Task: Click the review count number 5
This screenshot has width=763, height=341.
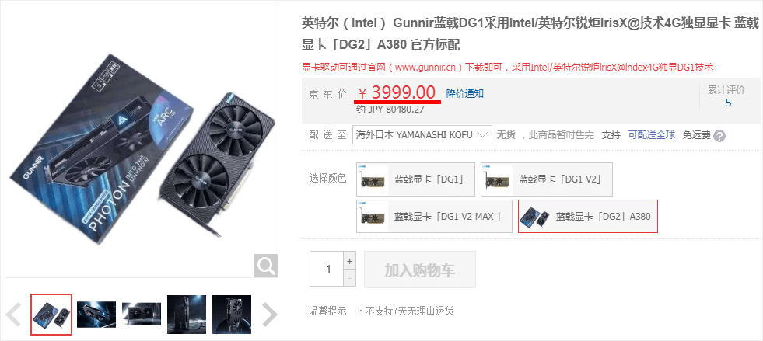Action: point(728,103)
